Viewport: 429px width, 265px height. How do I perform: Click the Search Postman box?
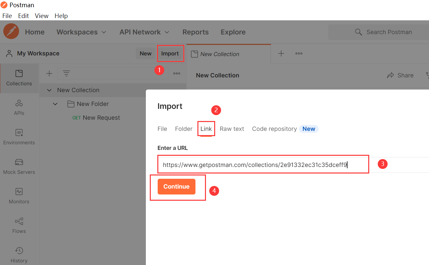point(378,32)
